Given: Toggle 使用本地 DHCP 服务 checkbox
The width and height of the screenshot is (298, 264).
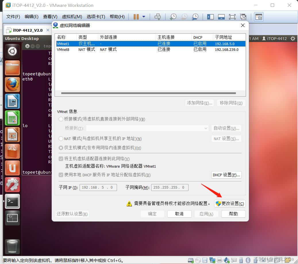Looking at the screenshot, I should click(61, 175).
